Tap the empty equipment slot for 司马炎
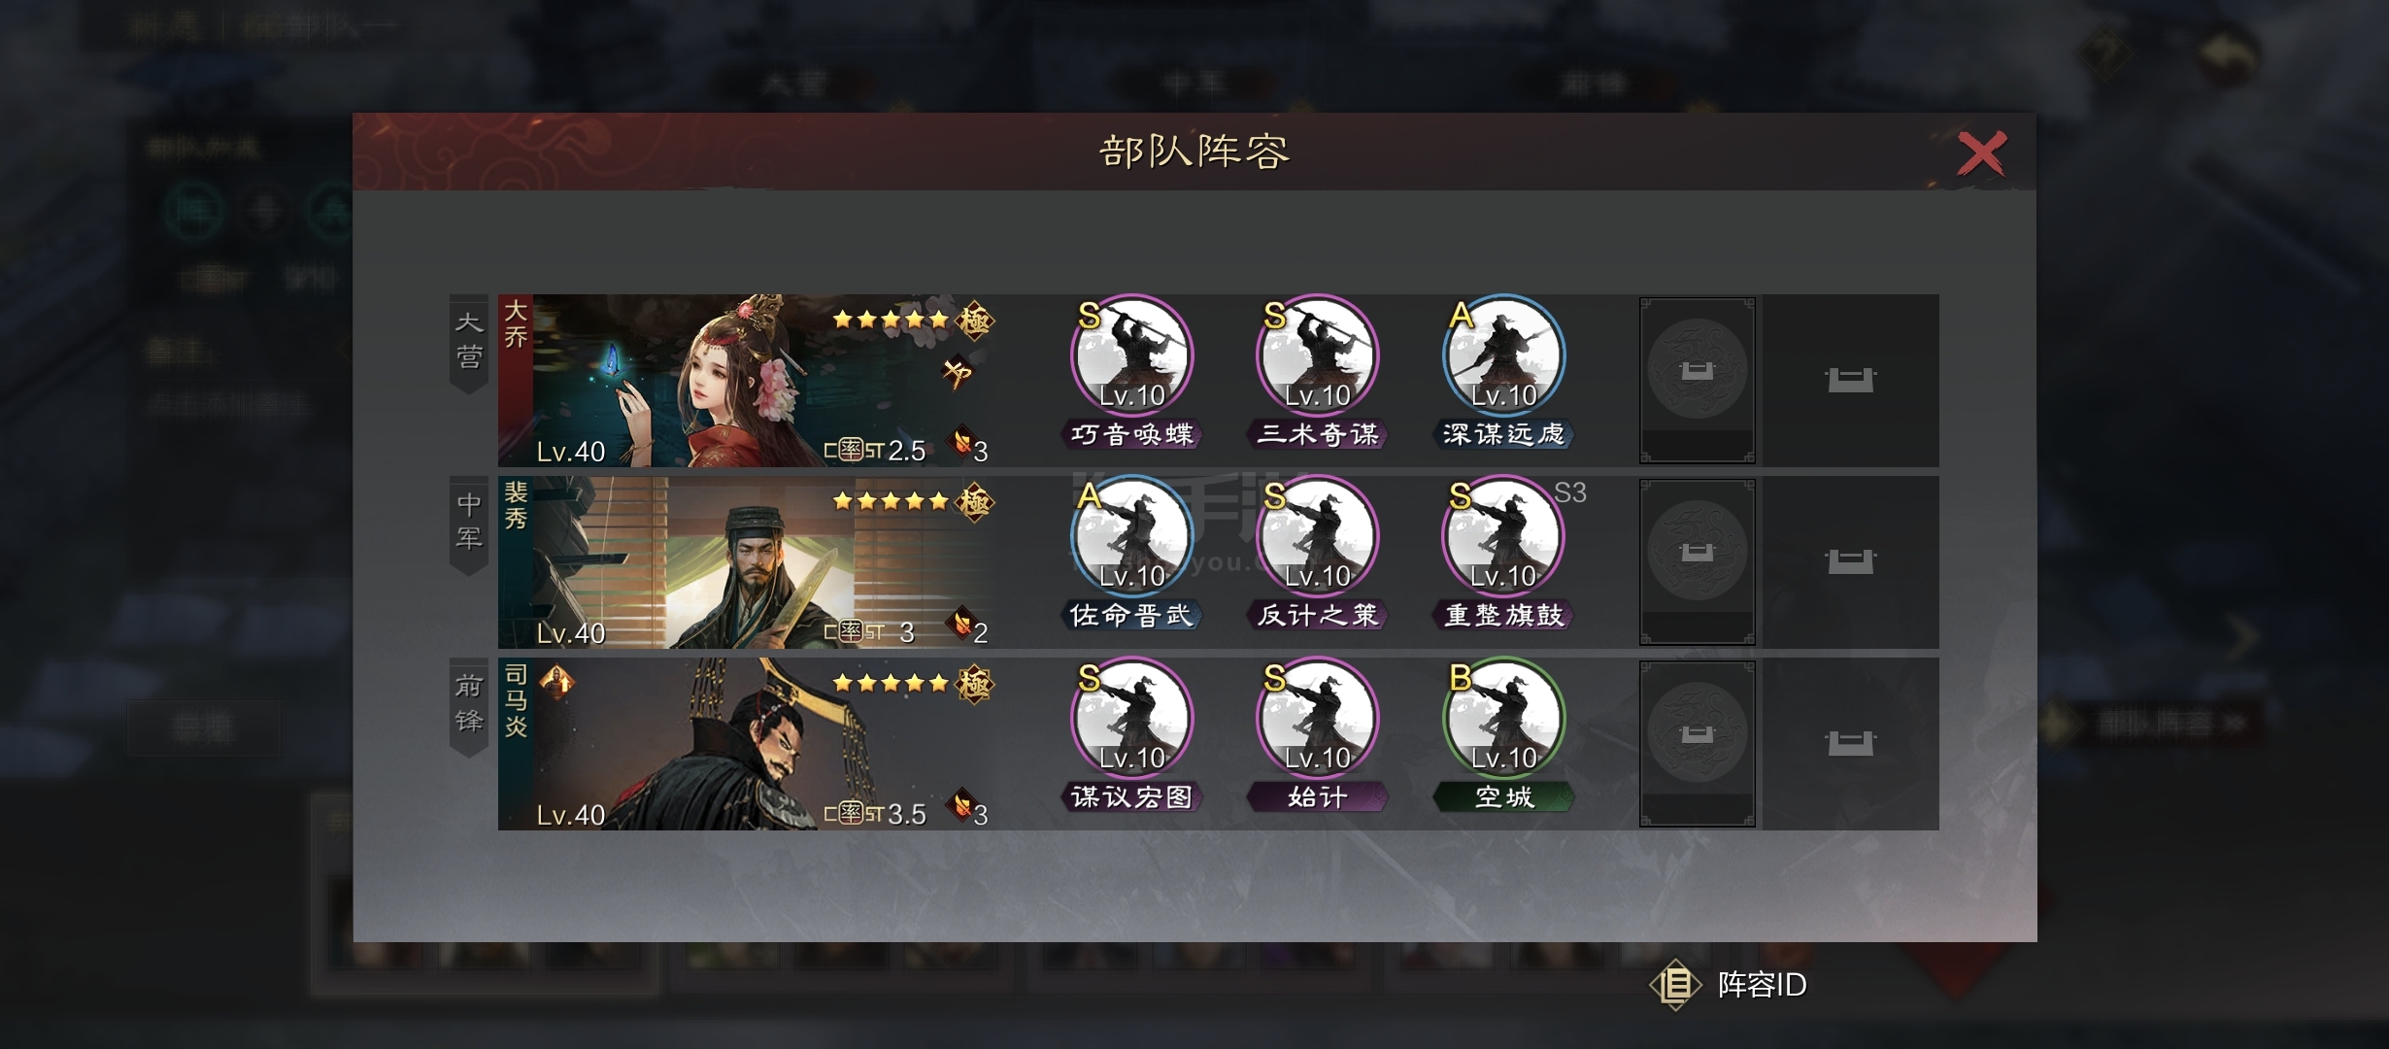The height and width of the screenshot is (1049, 2389). pos(1698,743)
